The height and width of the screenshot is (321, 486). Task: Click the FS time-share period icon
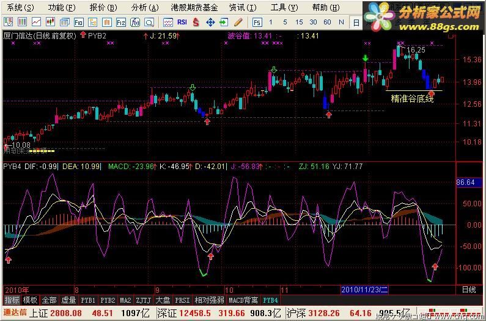coord(257,22)
